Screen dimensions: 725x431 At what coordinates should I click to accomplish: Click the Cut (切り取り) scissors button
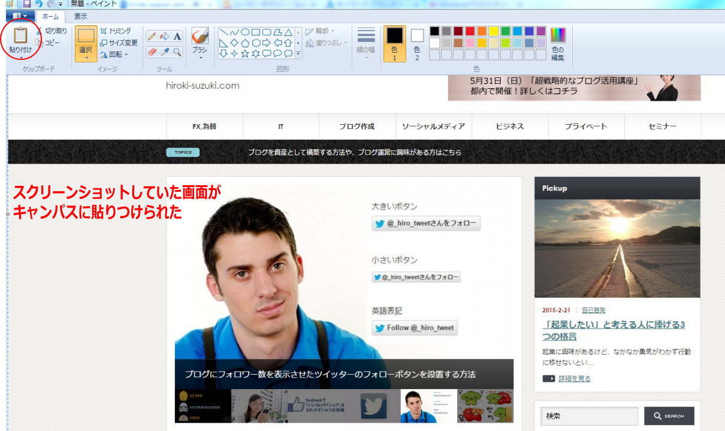[52, 31]
